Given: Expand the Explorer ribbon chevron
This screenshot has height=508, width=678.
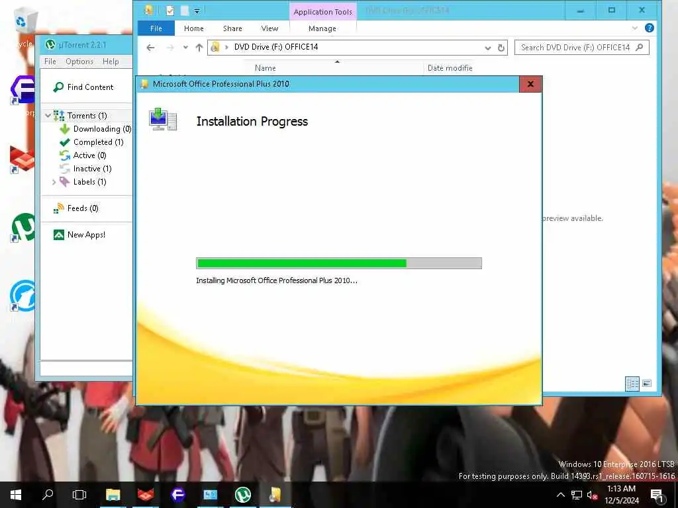Looking at the screenshot, I should (x=634, y=28).
